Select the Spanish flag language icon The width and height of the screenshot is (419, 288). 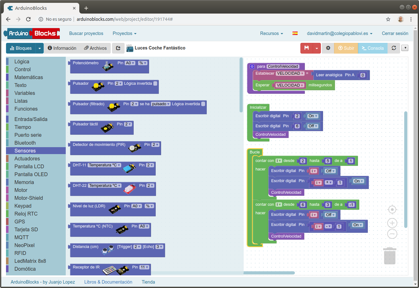coord(295,33)
